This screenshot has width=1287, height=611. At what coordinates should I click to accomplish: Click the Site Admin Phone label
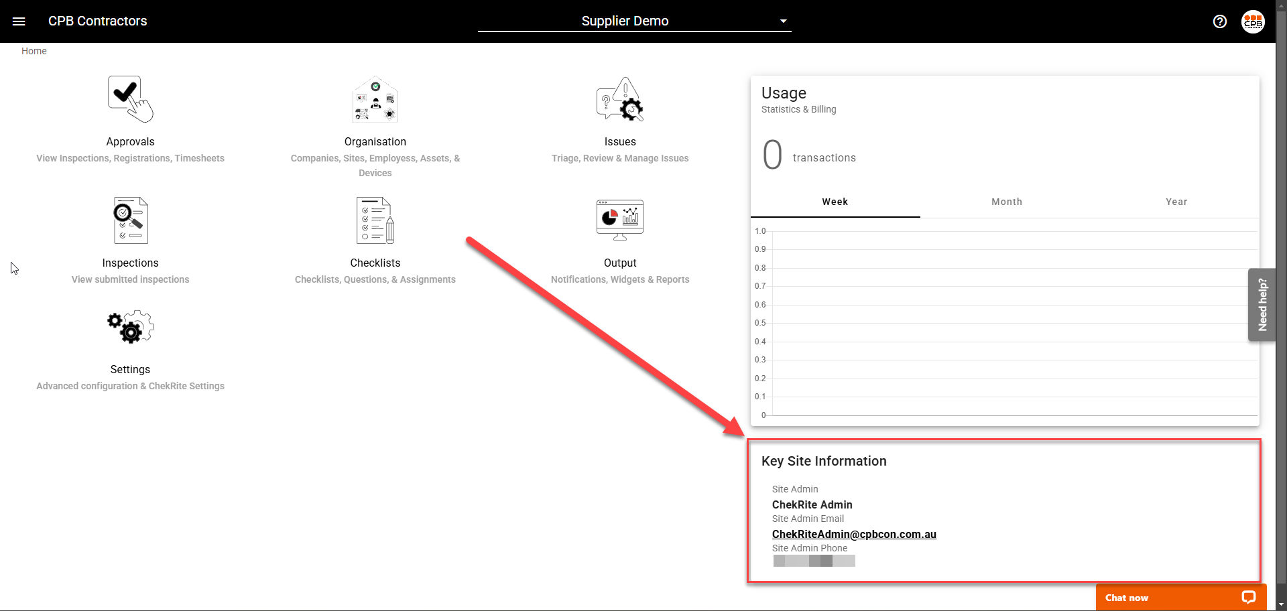[x=810, y=548]
